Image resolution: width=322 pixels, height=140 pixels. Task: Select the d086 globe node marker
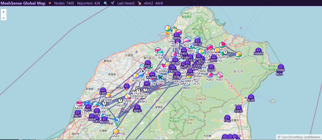coord(281,67)
